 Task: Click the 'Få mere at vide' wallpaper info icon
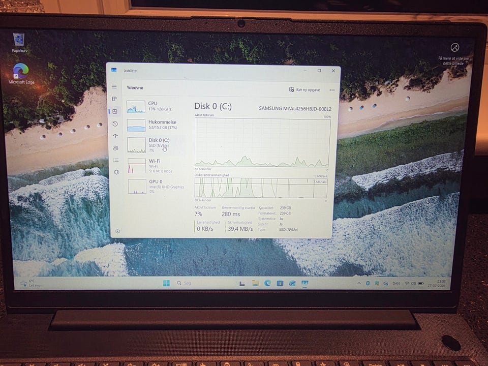454,47
